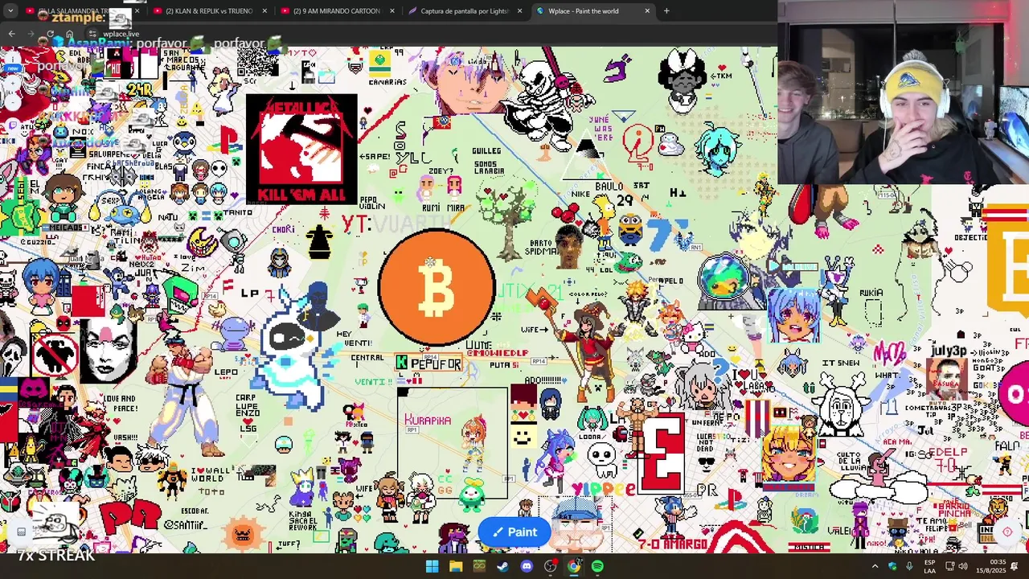The width and height of the screenshot is (1029, 579).
Task: Close the KLAN & REPLIK vs TRUENO tab
Action: (264, 11)
